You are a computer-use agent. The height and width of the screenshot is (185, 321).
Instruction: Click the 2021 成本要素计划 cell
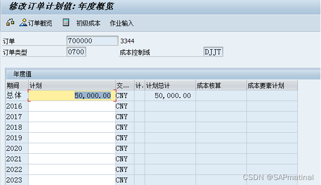[272, 159]
